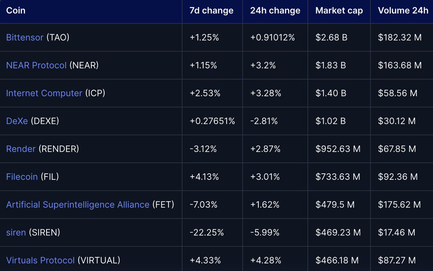Select Filecoin's +3.01% 24h change cell
The width and height of the screenshot is (433, 271).
point(265,177)
